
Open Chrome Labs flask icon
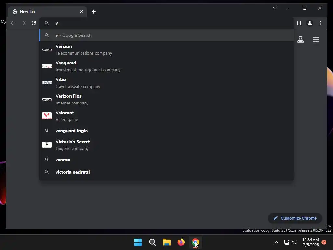300,40
